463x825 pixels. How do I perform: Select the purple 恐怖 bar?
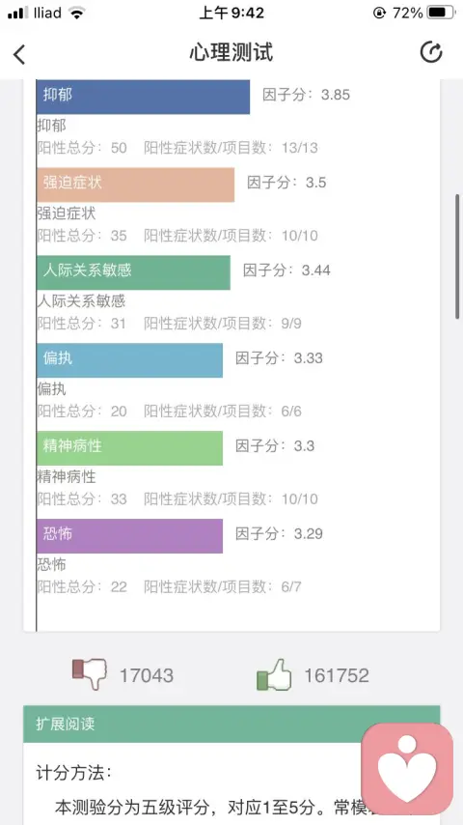(130, 536)
